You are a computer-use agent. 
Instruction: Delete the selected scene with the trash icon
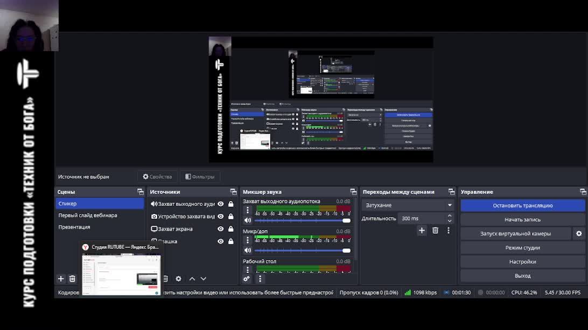coord(72,279)
